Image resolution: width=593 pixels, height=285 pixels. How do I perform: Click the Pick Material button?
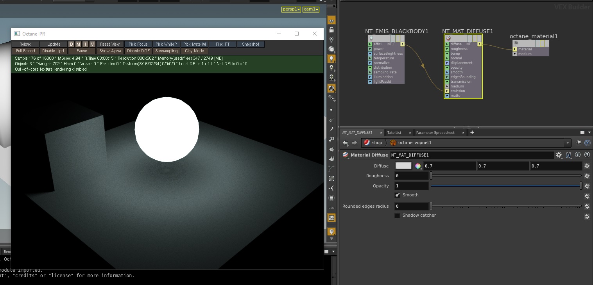[x=194, y=45]
